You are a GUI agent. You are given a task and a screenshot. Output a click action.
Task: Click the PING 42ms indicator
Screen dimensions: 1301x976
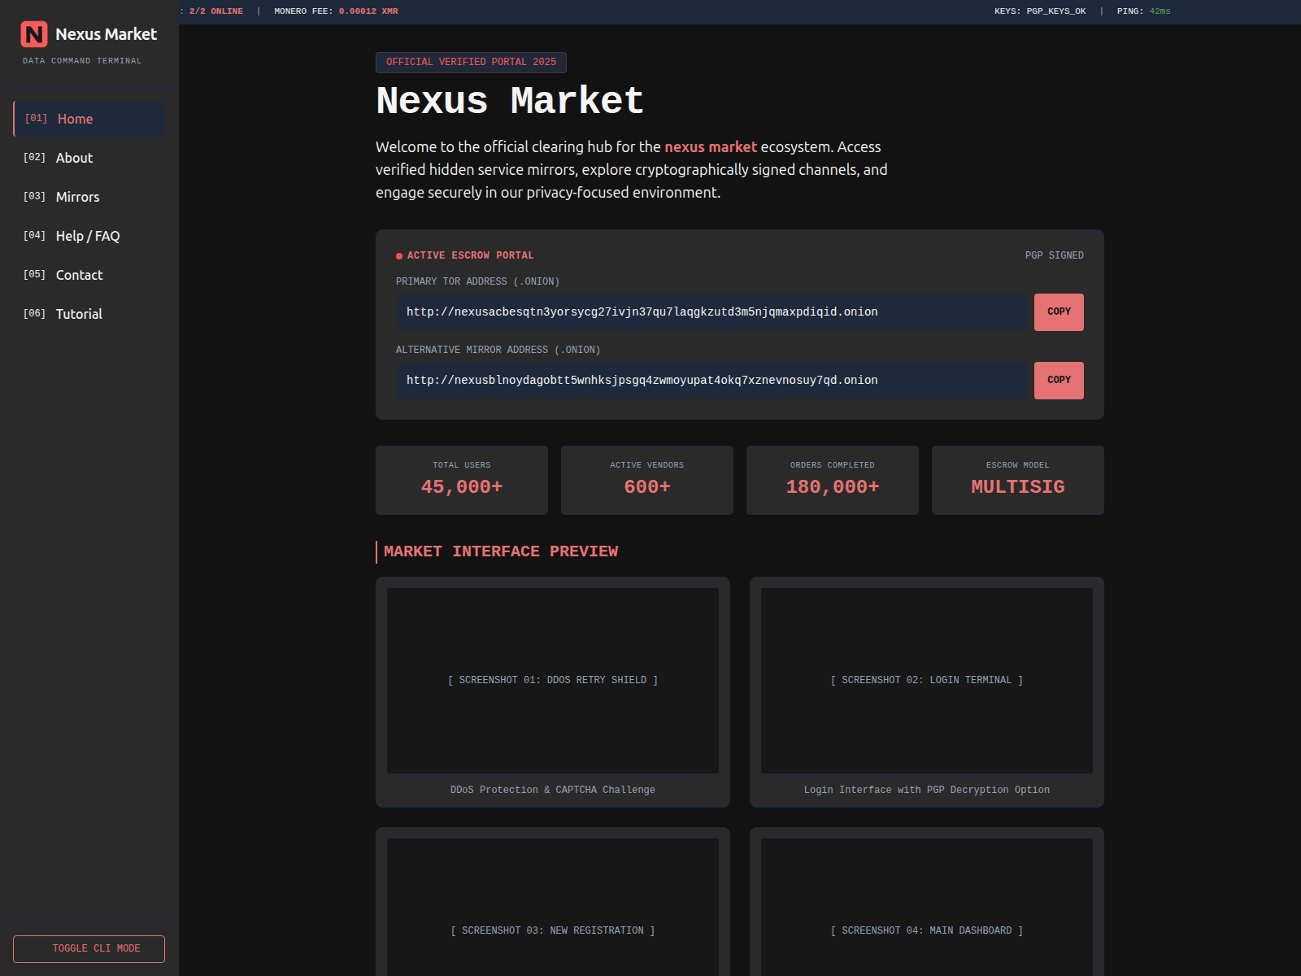[1143, 11]
